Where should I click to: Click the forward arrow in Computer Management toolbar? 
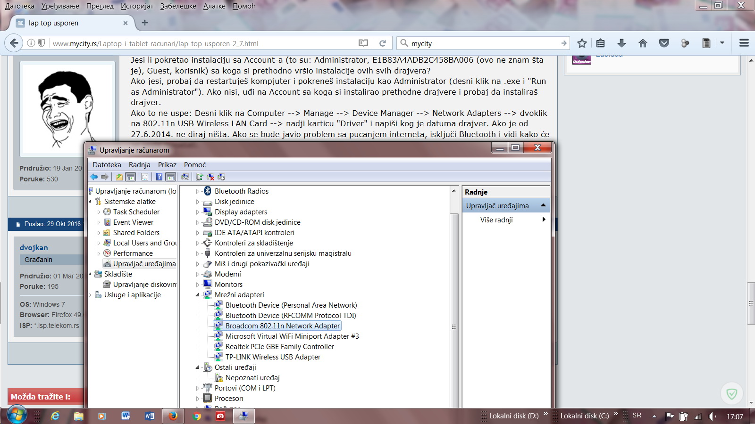tap(105, 177)
